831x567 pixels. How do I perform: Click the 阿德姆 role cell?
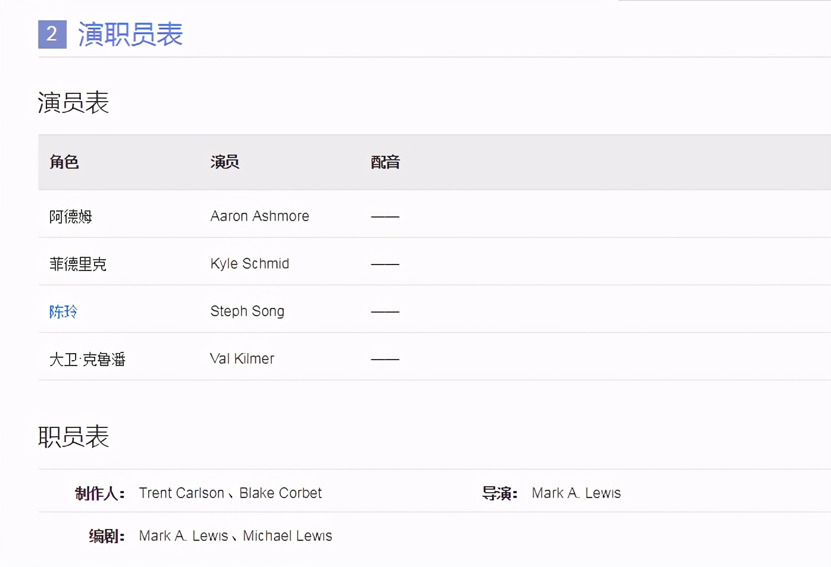[x=71, y=216]
